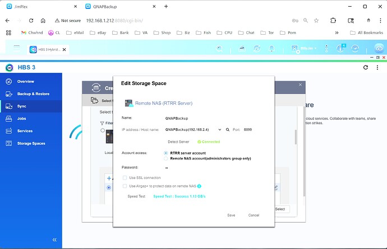The width and height of the screenshot is (387, 249).
Task: Click the plus add icon in storage list
Action: [x=109, y=178]
